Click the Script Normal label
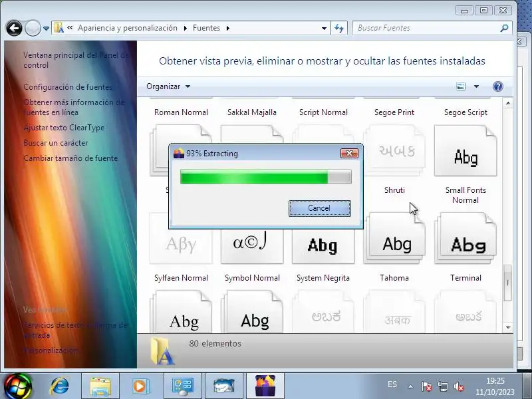This screenshot has width=532, height=399. pos(323,112)
